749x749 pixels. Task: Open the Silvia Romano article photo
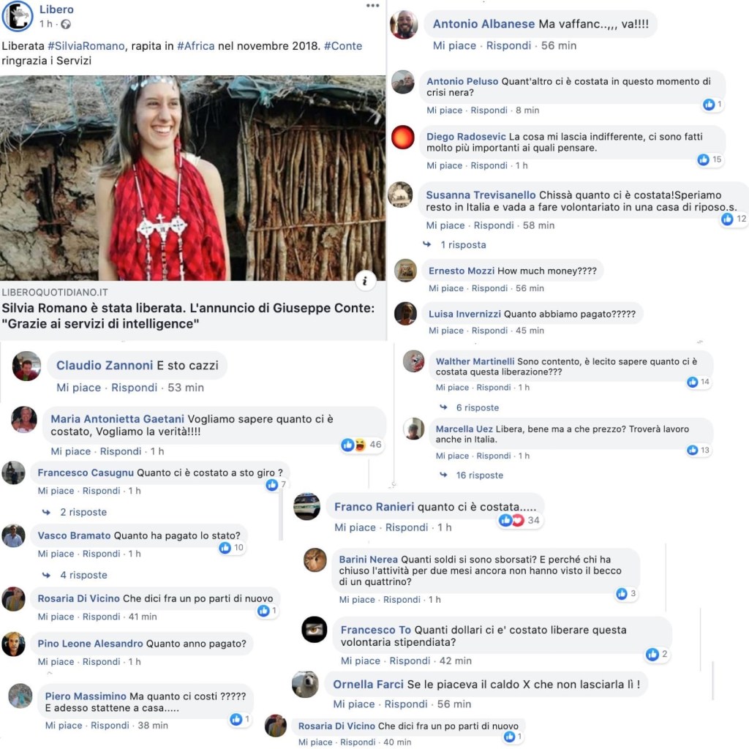[192, 178]
